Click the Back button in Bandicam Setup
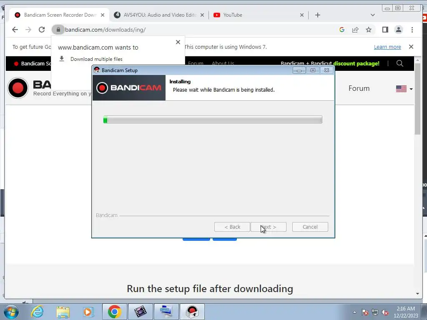The image size is (427, 320). tap(232, 227)
